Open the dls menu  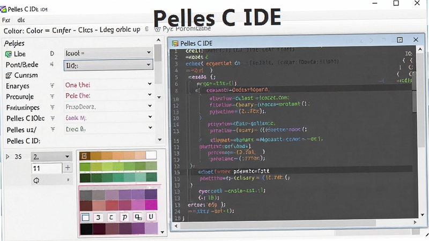[x=21, y=20]
